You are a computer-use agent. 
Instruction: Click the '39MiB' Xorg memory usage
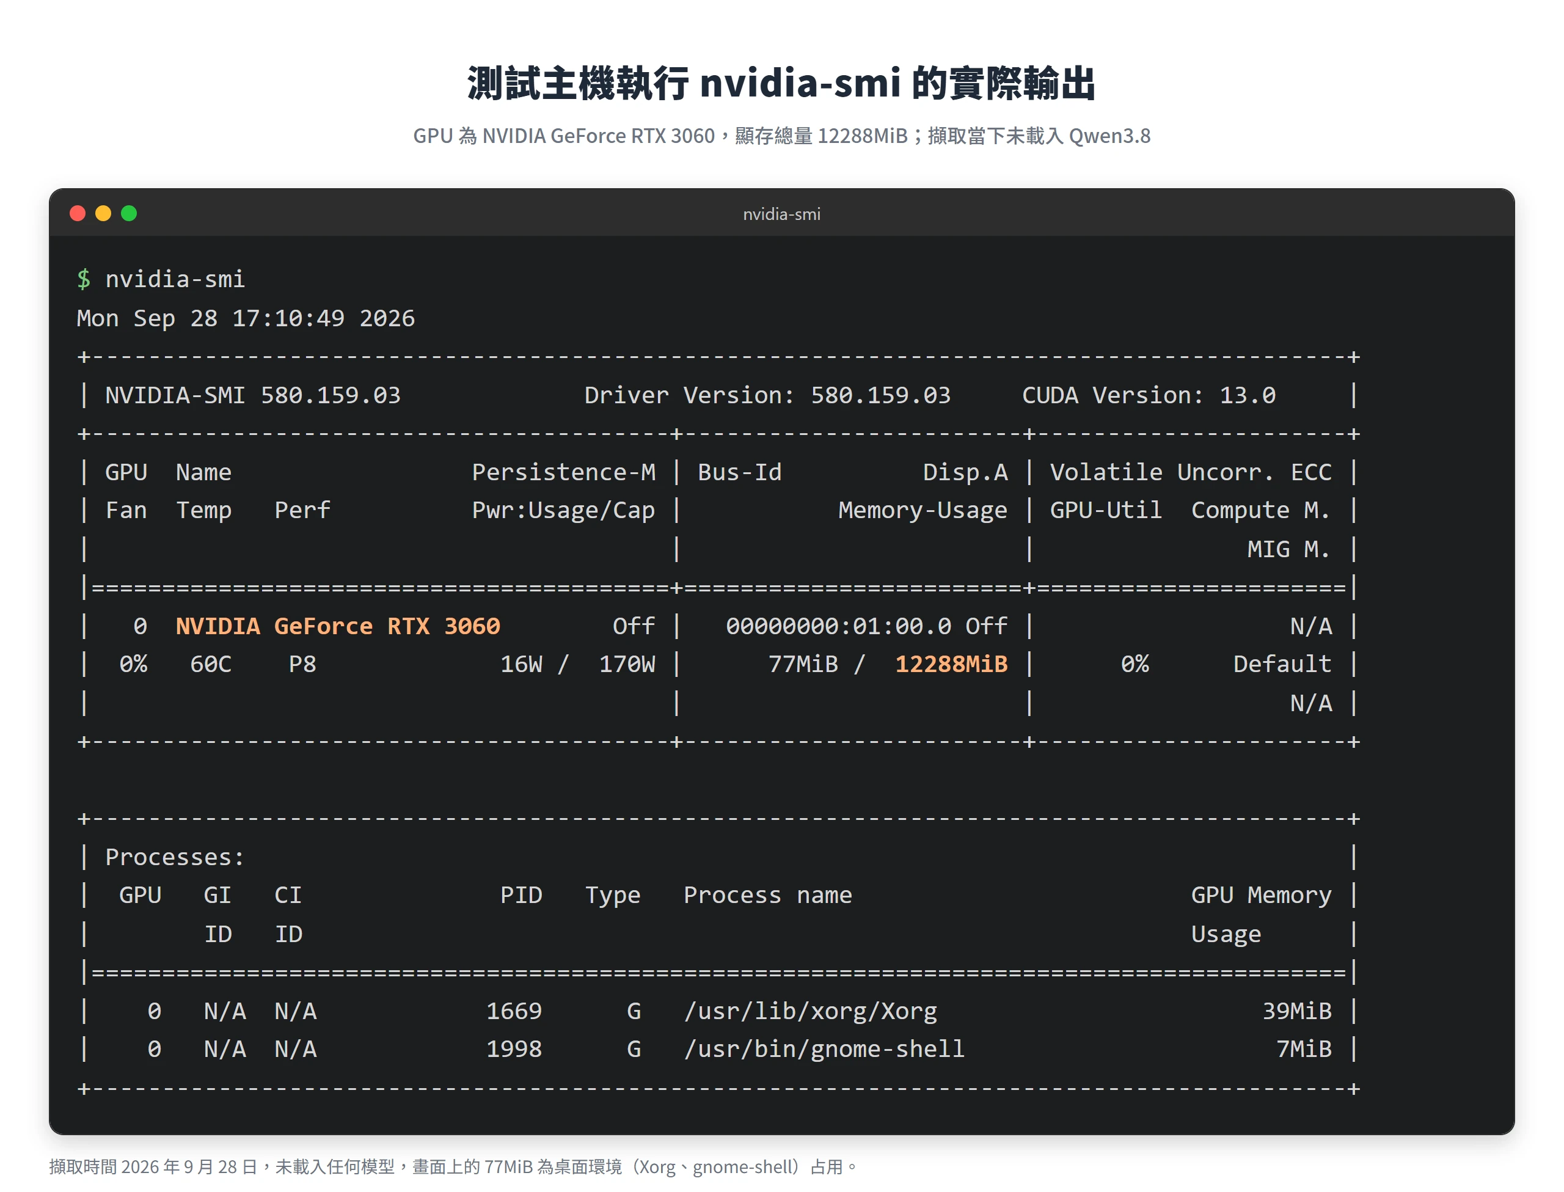coord(1296,1011)
